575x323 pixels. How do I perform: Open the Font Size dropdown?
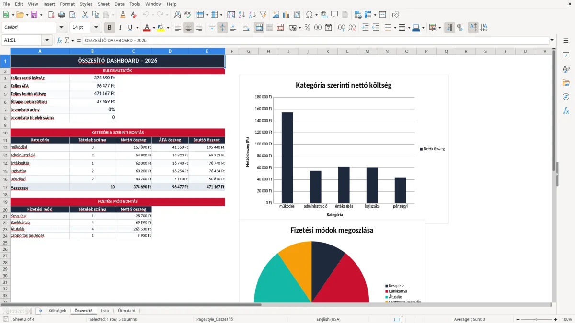[x=96, y=27]
